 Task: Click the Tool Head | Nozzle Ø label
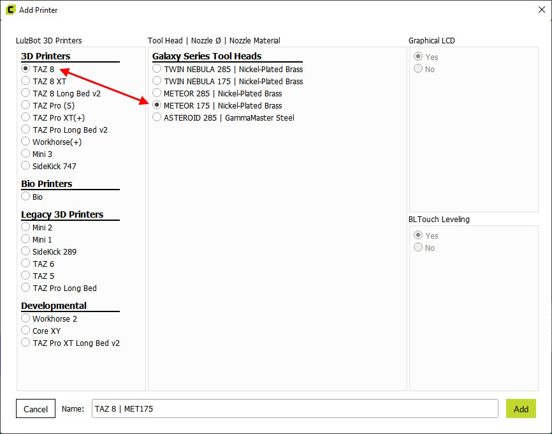point(214,41)
